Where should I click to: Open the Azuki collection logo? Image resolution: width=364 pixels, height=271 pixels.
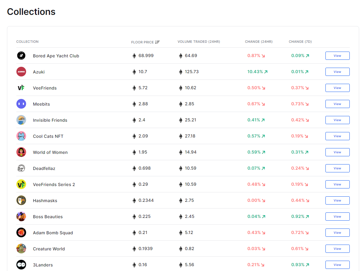coord(21,72)
